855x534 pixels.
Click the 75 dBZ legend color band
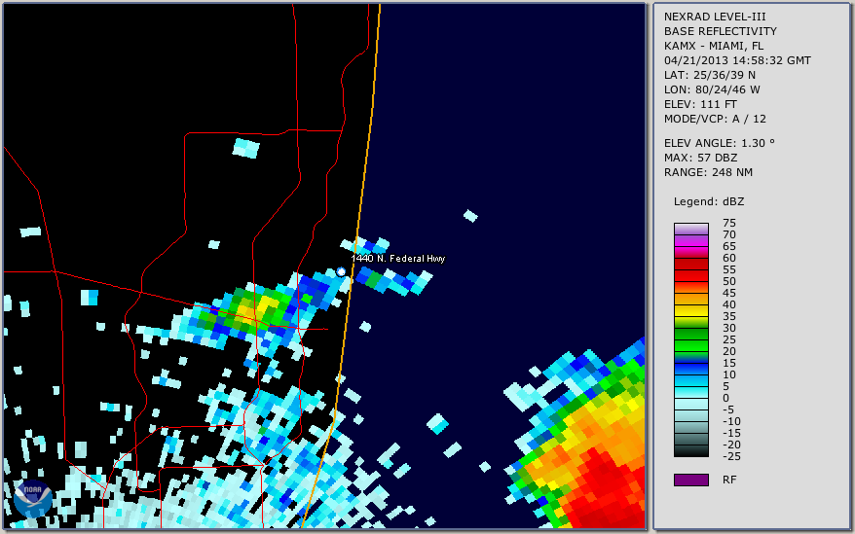click(x=691, y=229)
